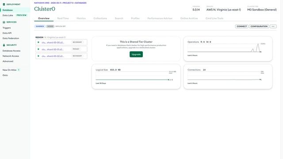Click PRIMARY badge on shard-00-01 row

76,49
